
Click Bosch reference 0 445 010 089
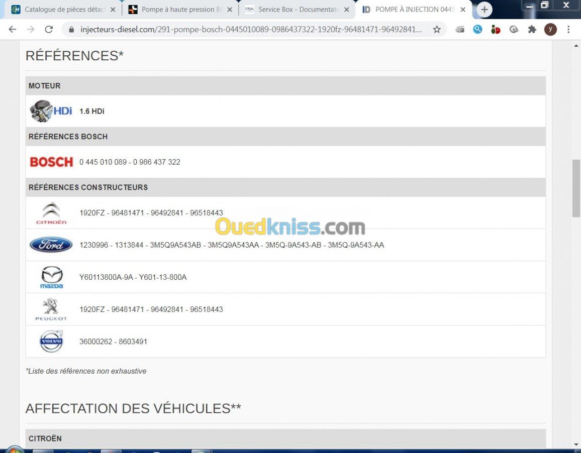[x=103, y=162]
